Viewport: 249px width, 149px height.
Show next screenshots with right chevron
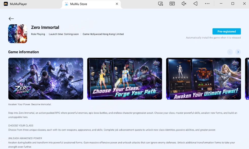pos(238,52)
